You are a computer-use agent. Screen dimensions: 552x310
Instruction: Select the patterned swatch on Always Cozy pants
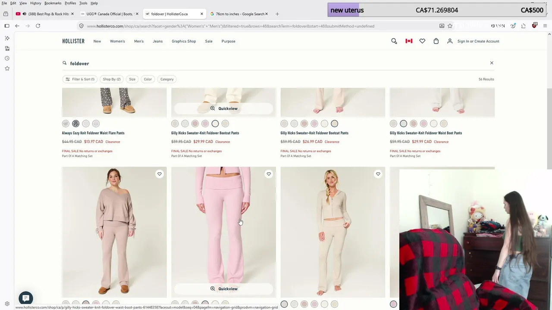[75, 124]
